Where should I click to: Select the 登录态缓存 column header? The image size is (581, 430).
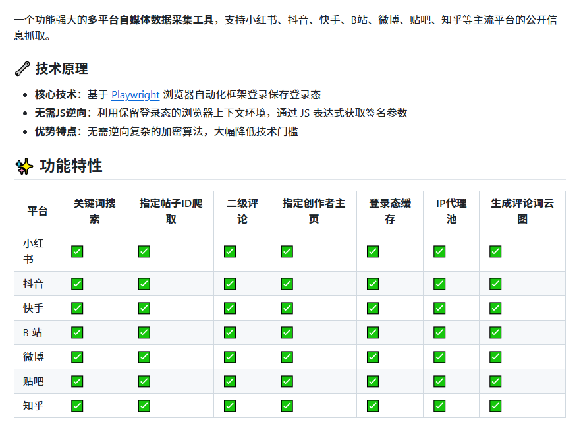(x=390, y=211)
